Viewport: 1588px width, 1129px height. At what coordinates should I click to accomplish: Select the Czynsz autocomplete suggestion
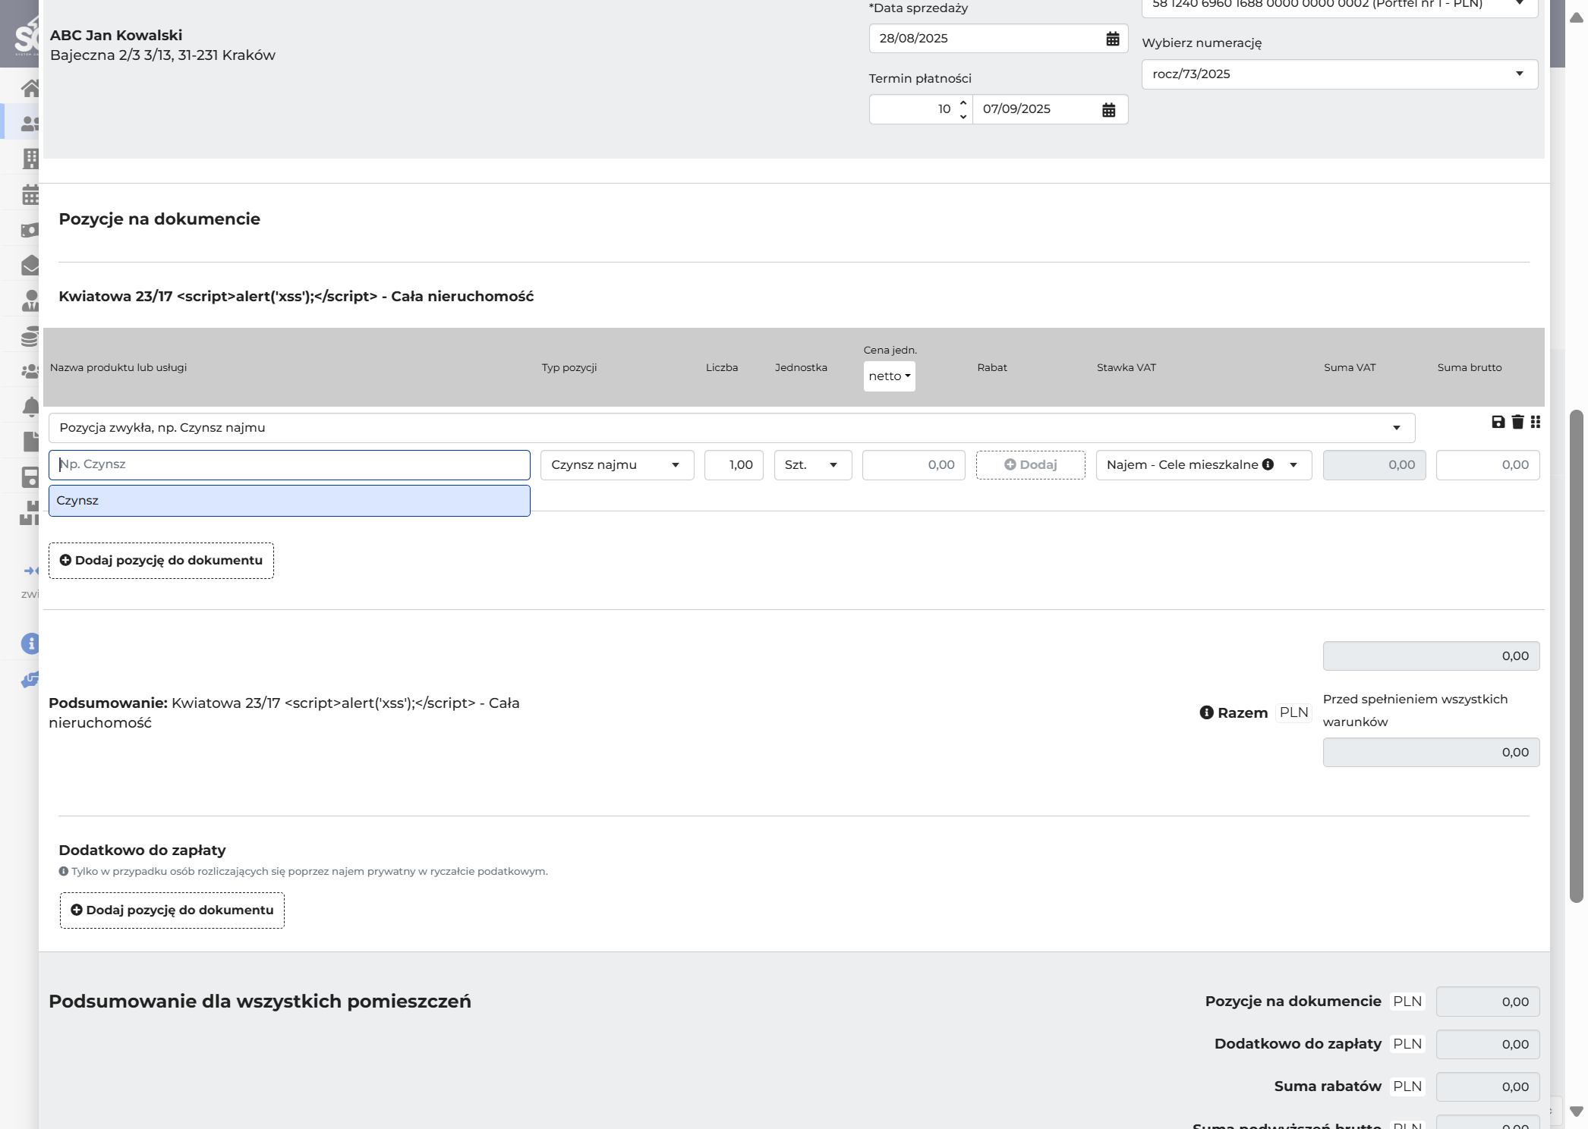289,501
